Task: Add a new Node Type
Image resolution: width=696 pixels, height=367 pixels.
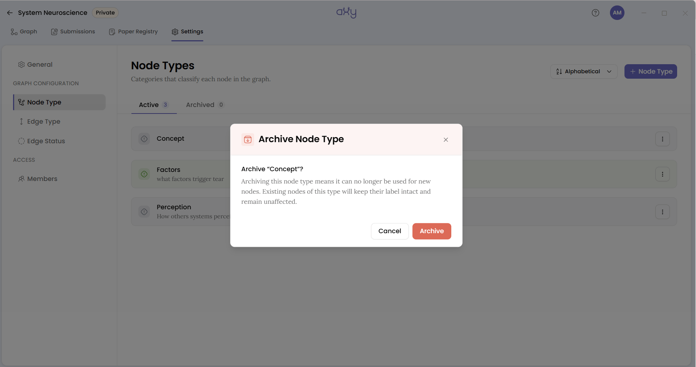Action: coord(651,71)
